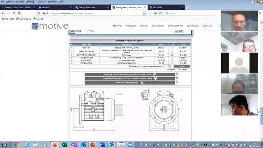263x148 pixels.
Task: Open OneNote from the taskbar
Action: pos(74,145)
